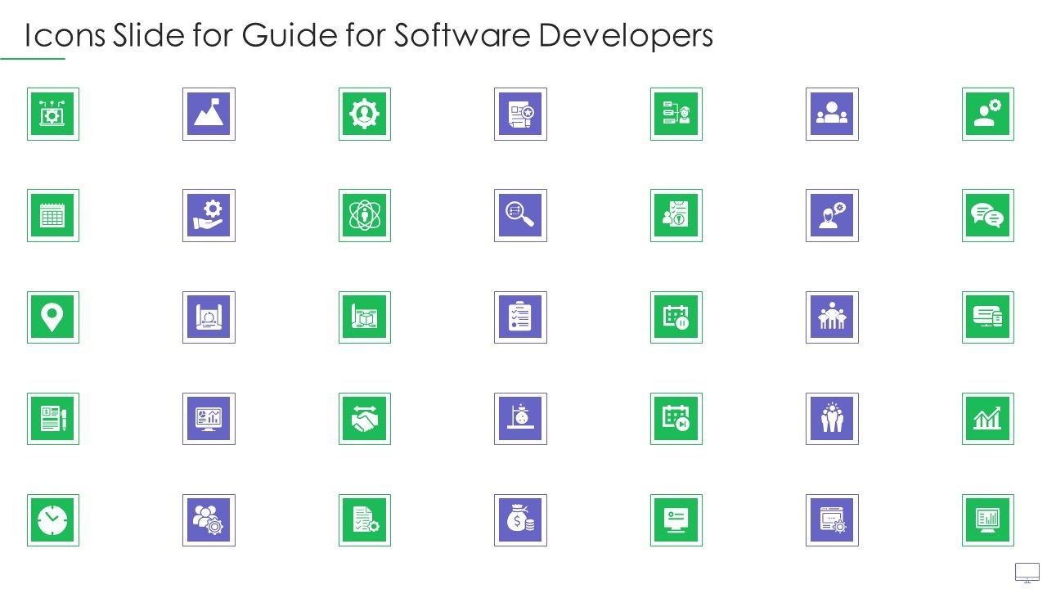
Task: Select the monitor with bar chart icon
Action: [988, 520]
